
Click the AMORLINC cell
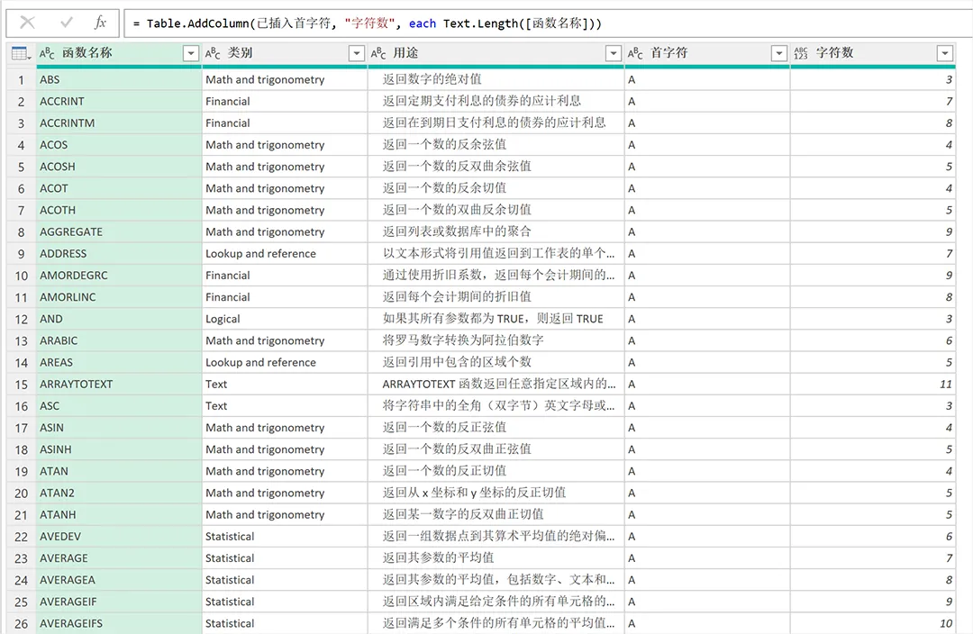[x=119, y=297]
